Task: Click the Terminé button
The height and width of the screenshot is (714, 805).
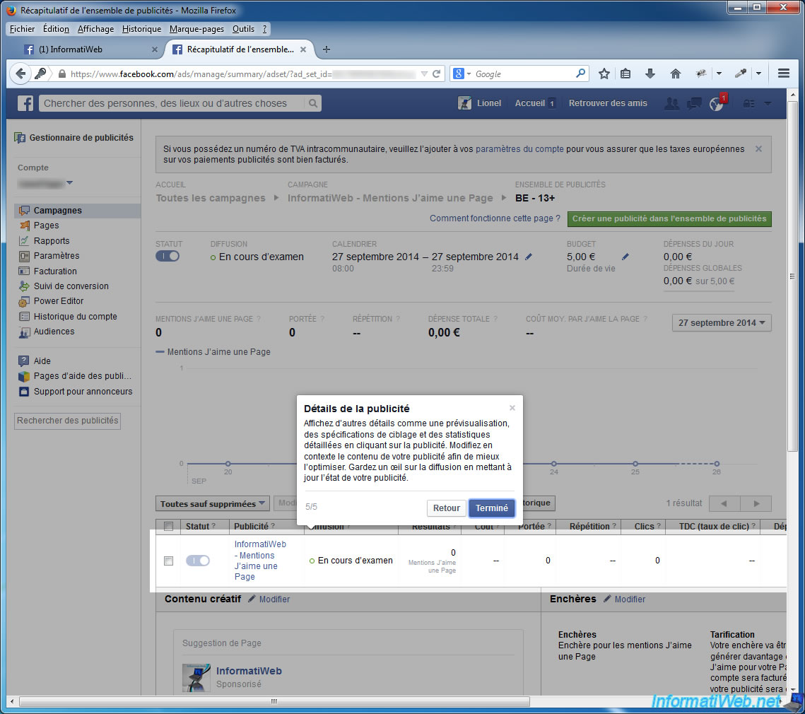Action: [x=492, y=508]
